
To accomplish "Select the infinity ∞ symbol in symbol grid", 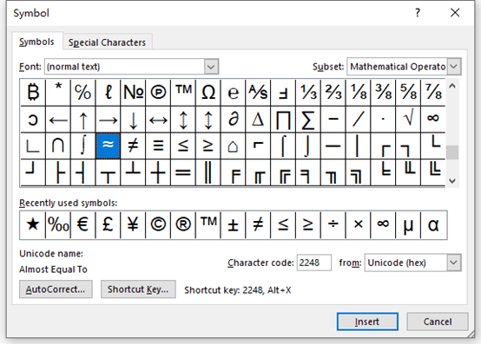I will click(433, 120).
